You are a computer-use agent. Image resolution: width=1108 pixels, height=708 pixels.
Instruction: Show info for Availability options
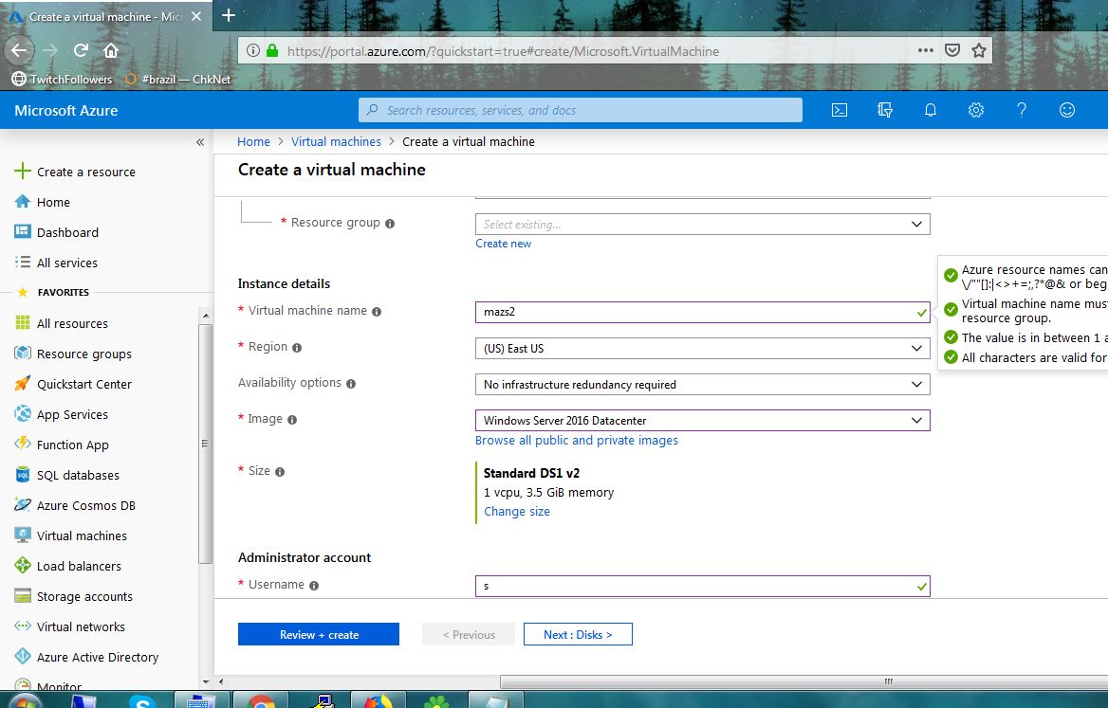point(351,384)
